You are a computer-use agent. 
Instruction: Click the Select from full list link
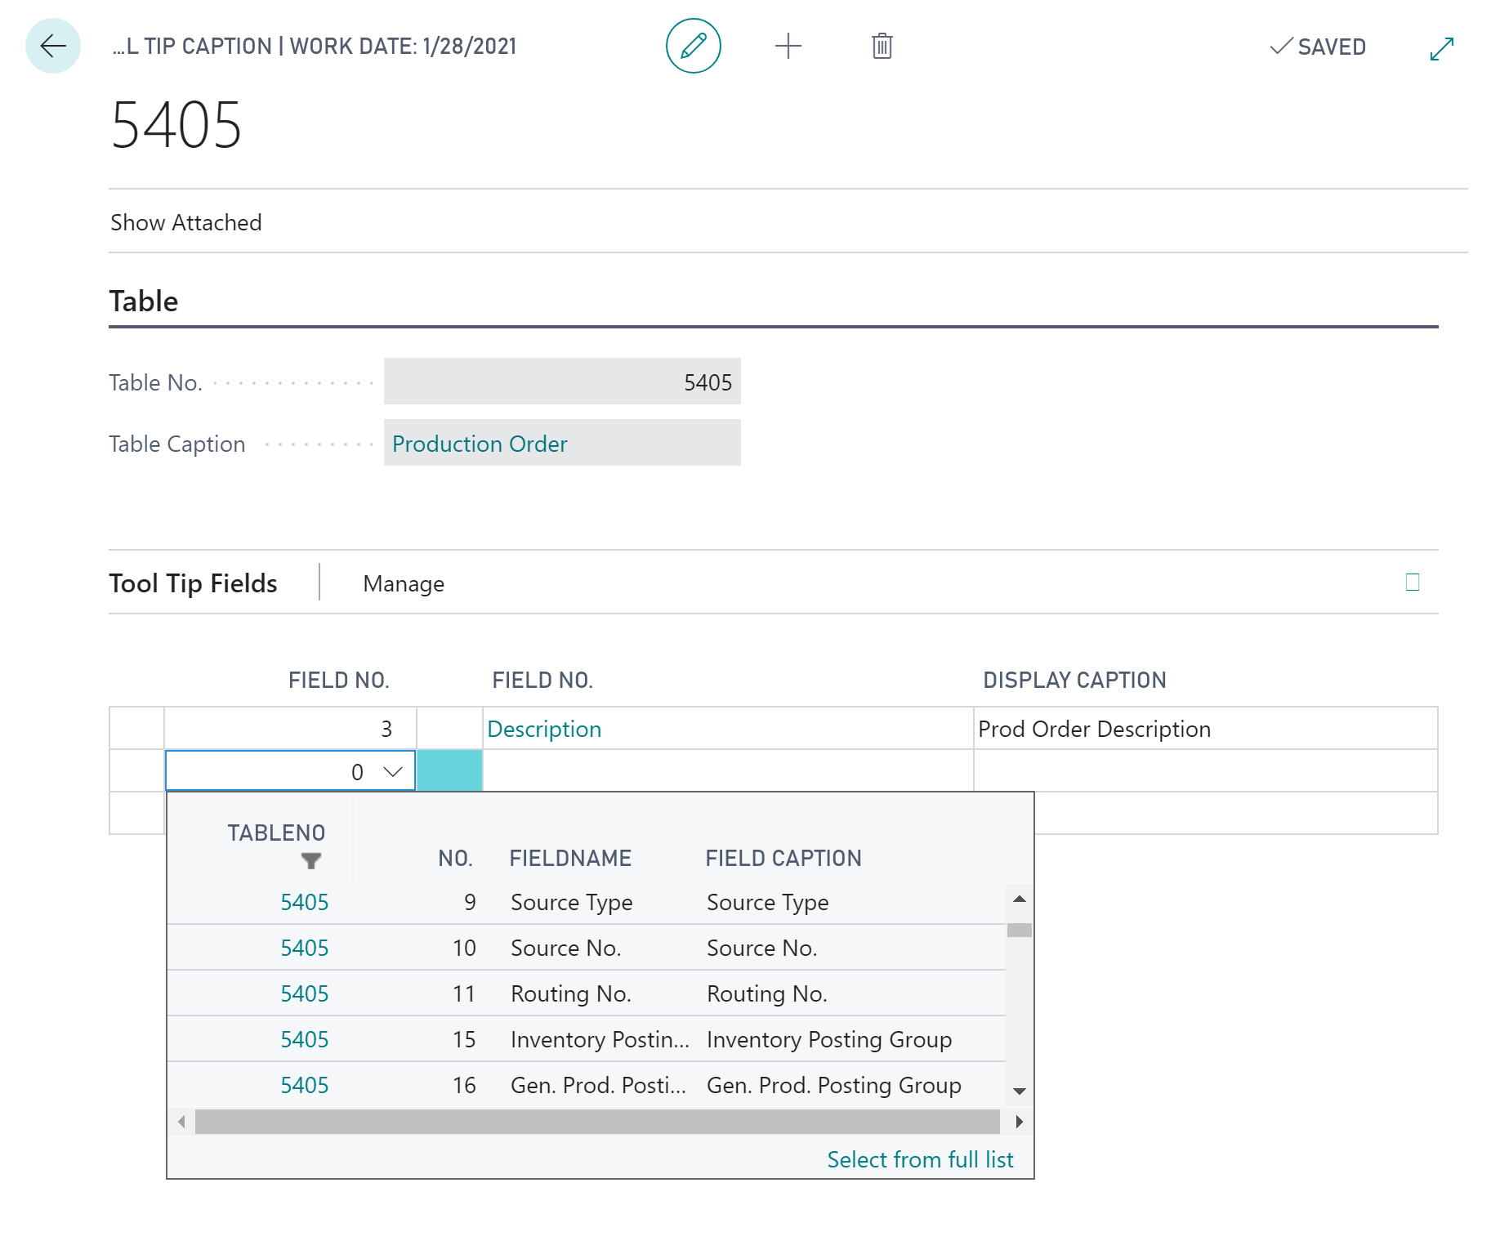(x=920, y=1159)
